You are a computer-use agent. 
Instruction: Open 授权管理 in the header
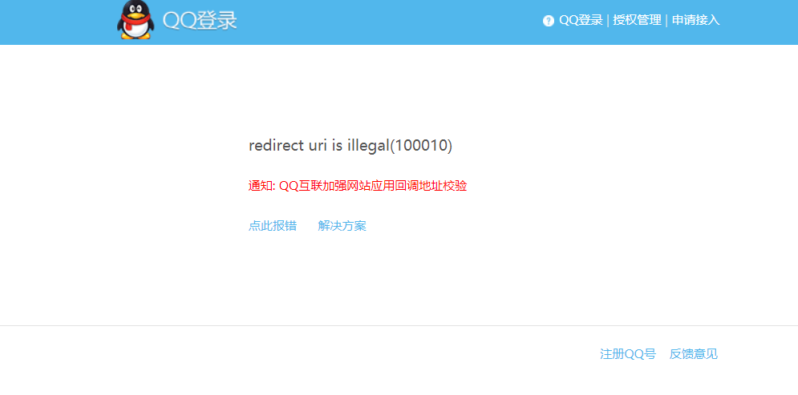coord(637,20)
